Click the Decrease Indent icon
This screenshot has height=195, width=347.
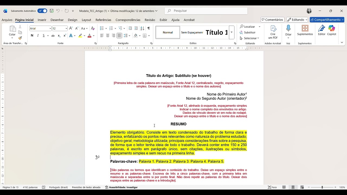[130, 28]
